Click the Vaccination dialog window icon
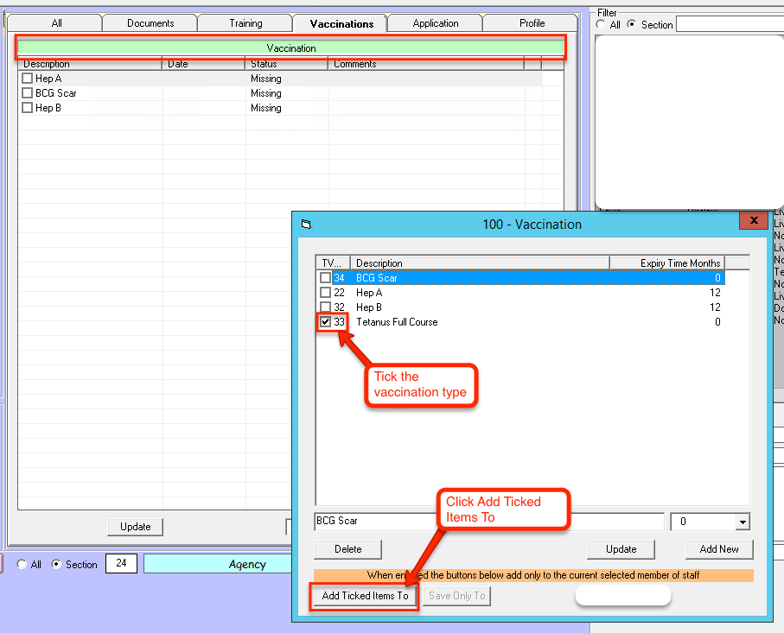 (305, 225)
